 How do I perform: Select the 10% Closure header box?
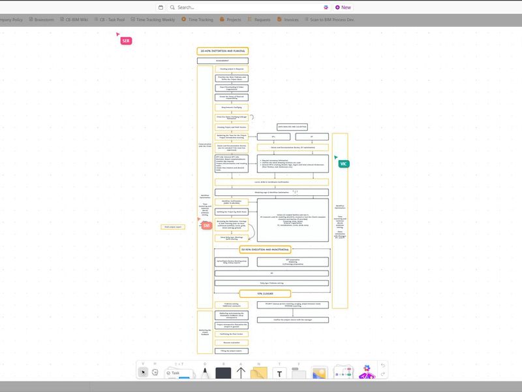265,293
